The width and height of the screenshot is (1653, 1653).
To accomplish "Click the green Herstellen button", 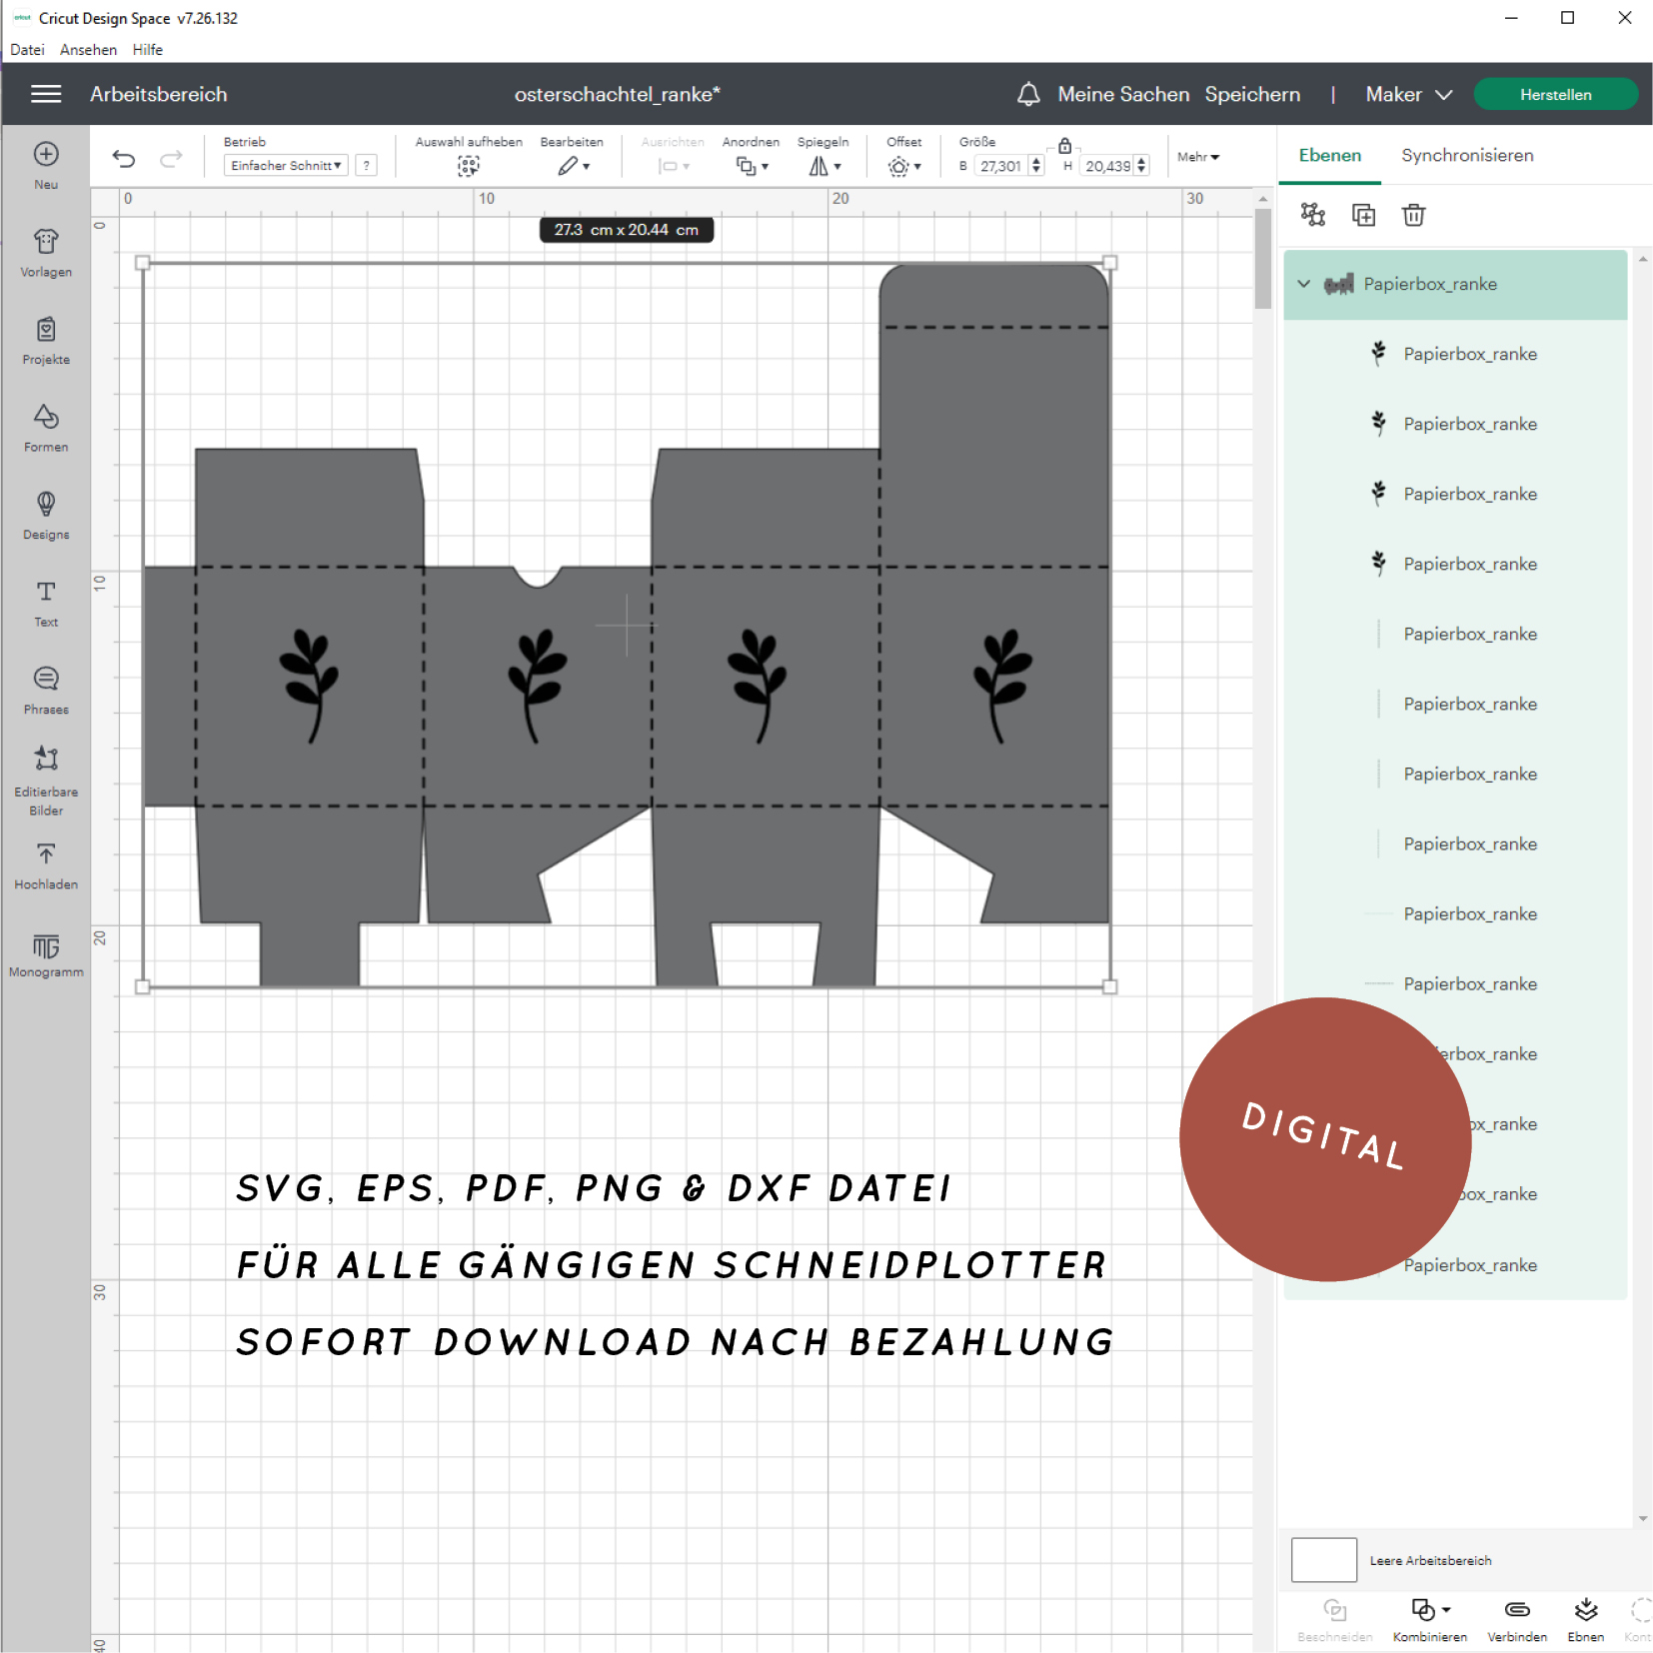I will tap(1555, 94).
